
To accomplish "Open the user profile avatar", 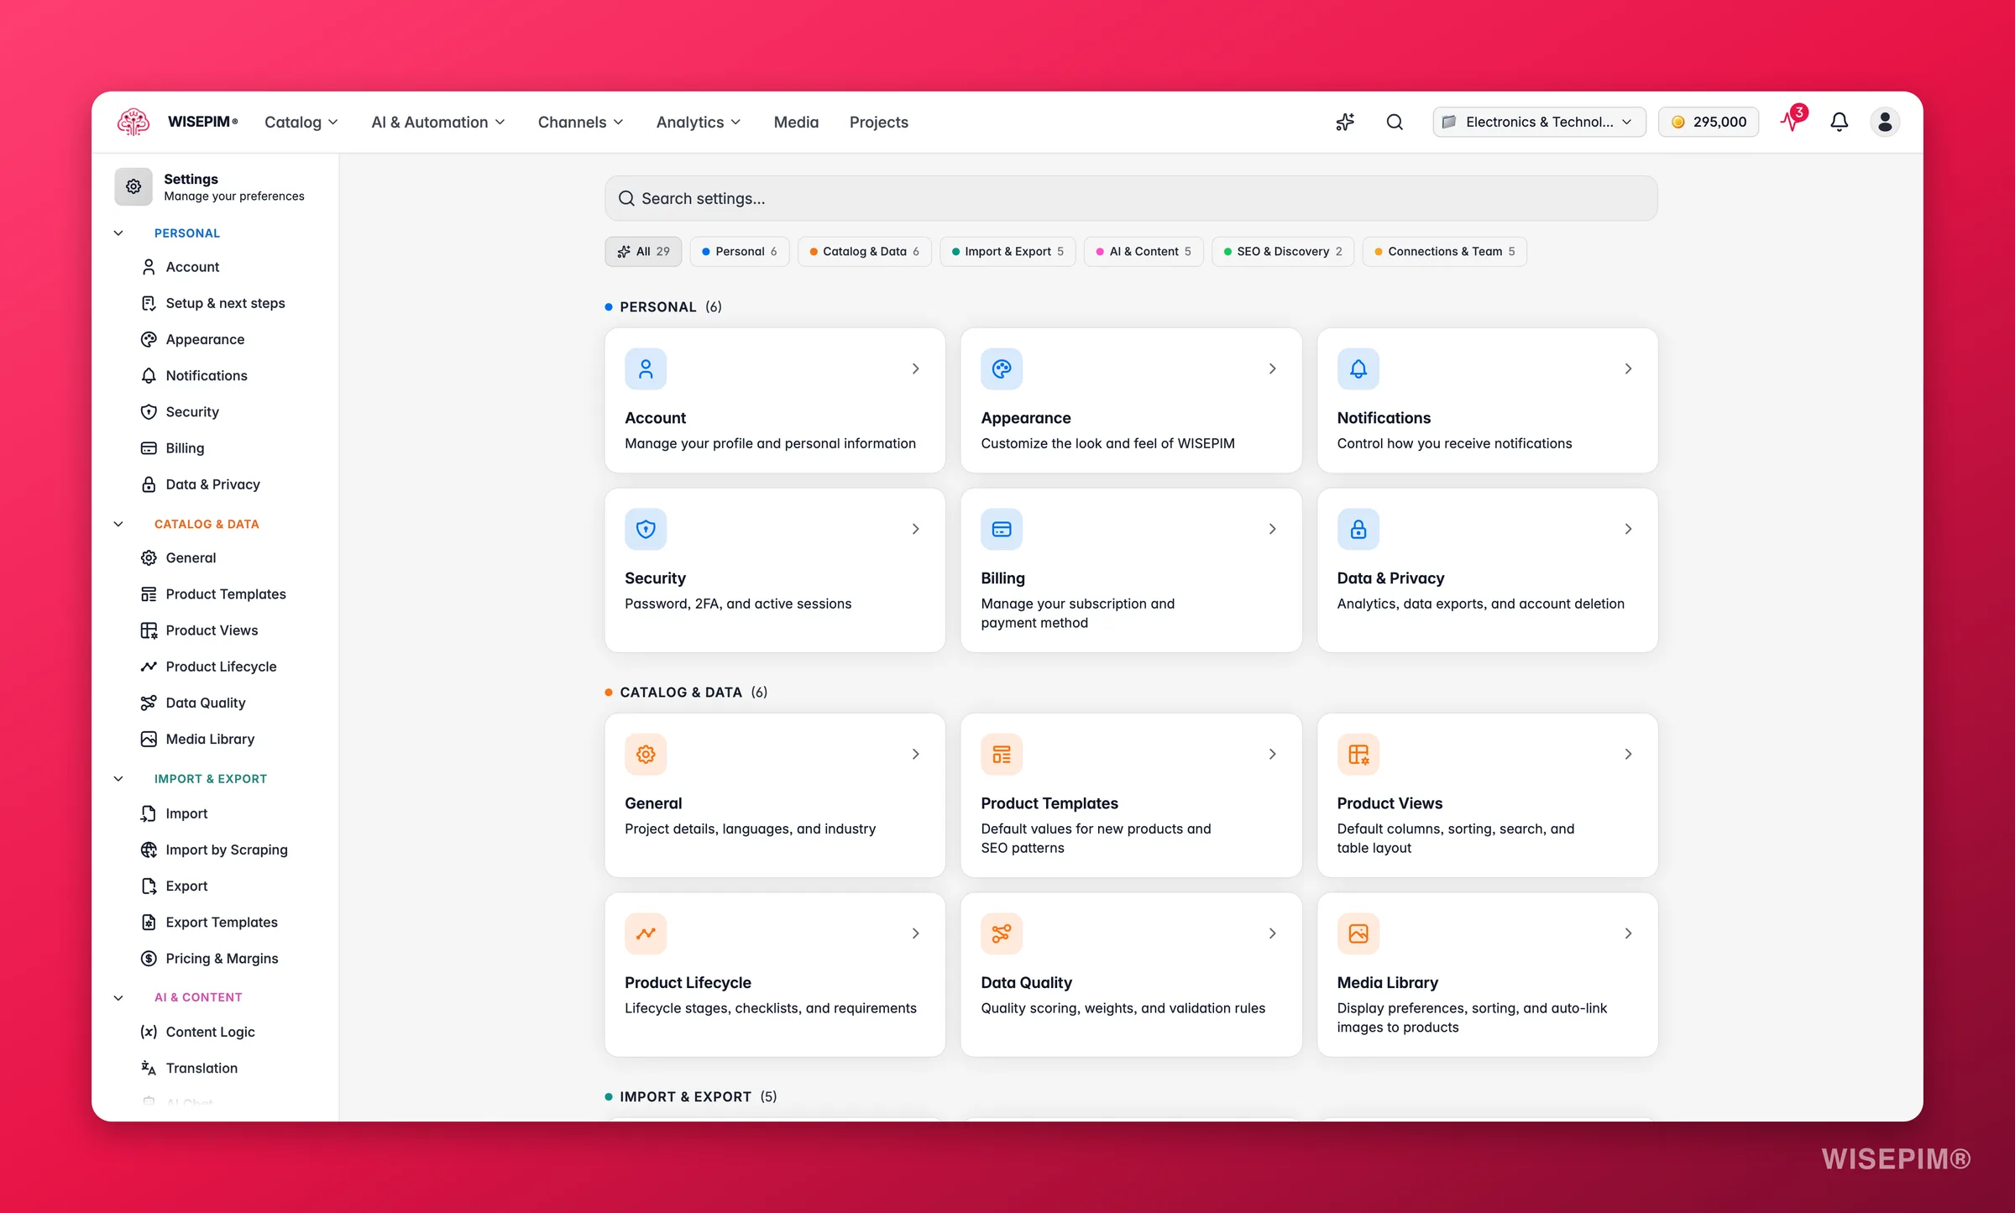I will click(1885, 122).
